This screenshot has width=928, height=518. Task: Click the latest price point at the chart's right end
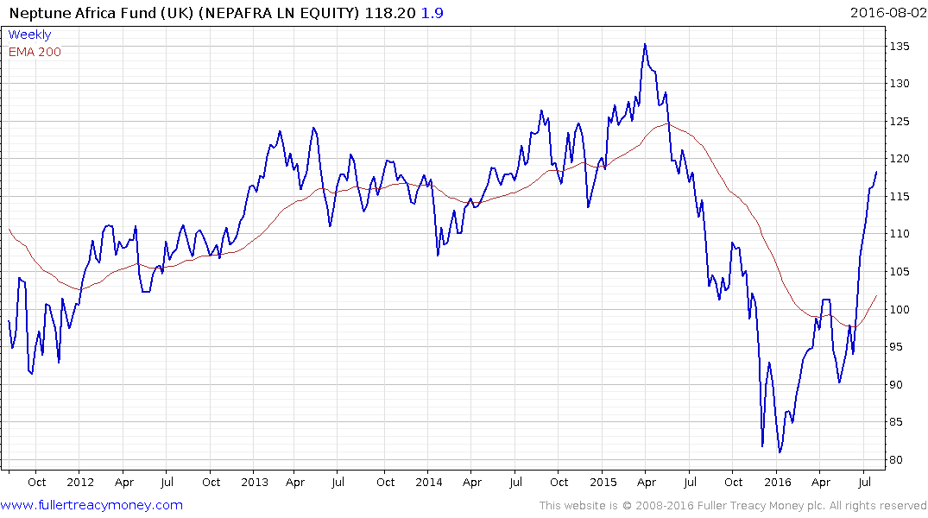click(876, 172)
